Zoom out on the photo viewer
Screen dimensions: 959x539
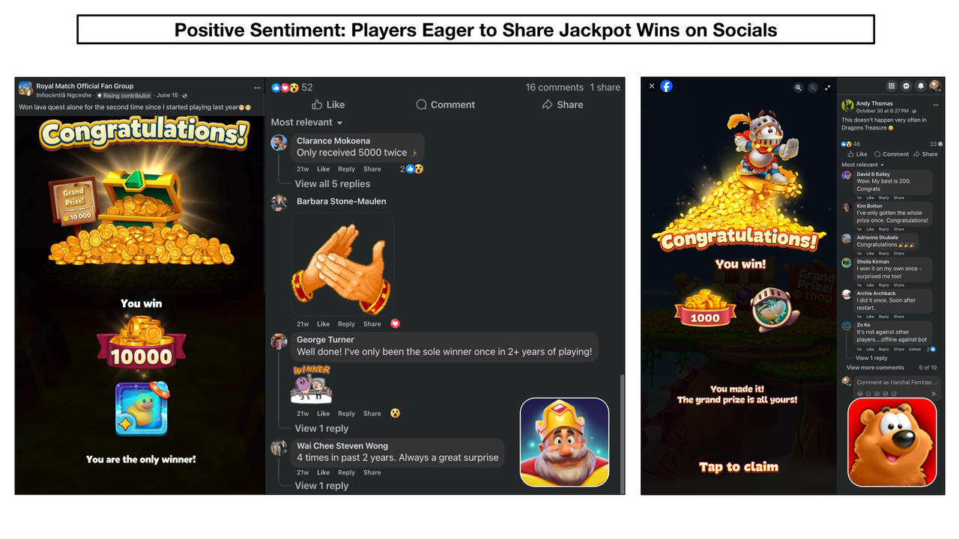813,88
